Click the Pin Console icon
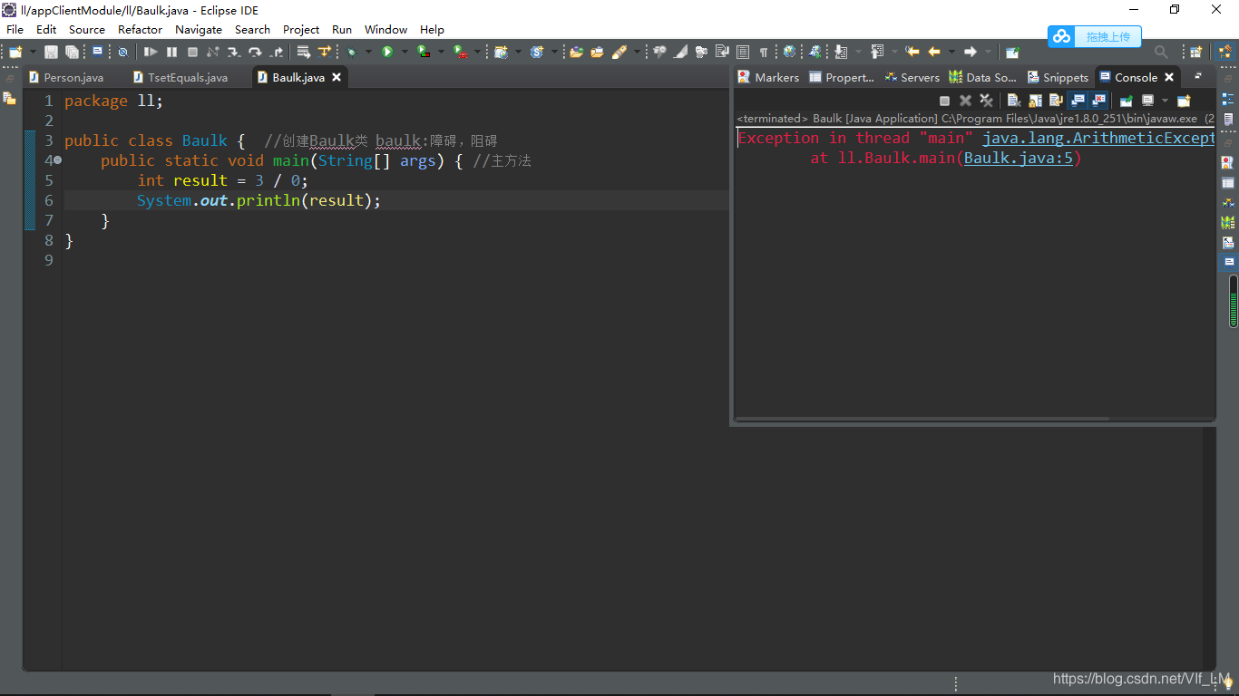The image size is (1239, 696). click(1126, 101)
